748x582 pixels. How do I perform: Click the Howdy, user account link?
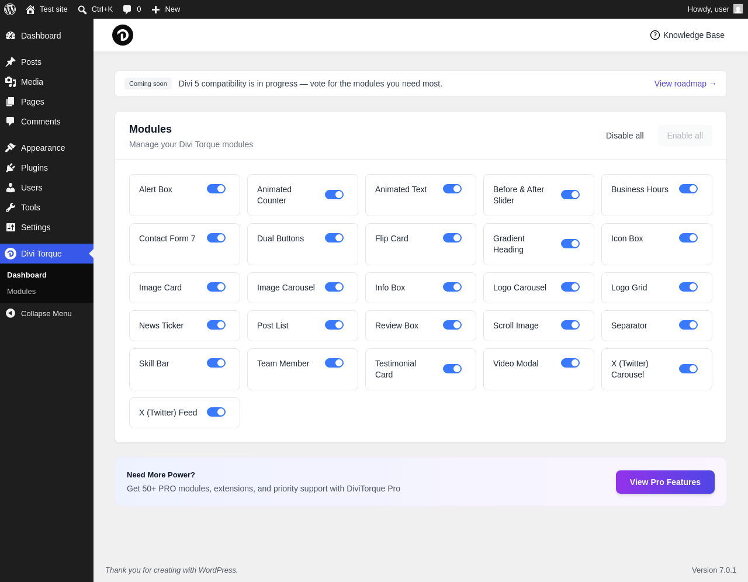point(715,9)
